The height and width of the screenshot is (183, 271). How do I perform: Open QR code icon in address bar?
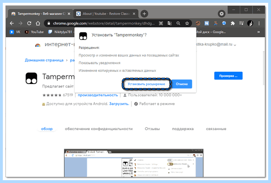point(161,23)
